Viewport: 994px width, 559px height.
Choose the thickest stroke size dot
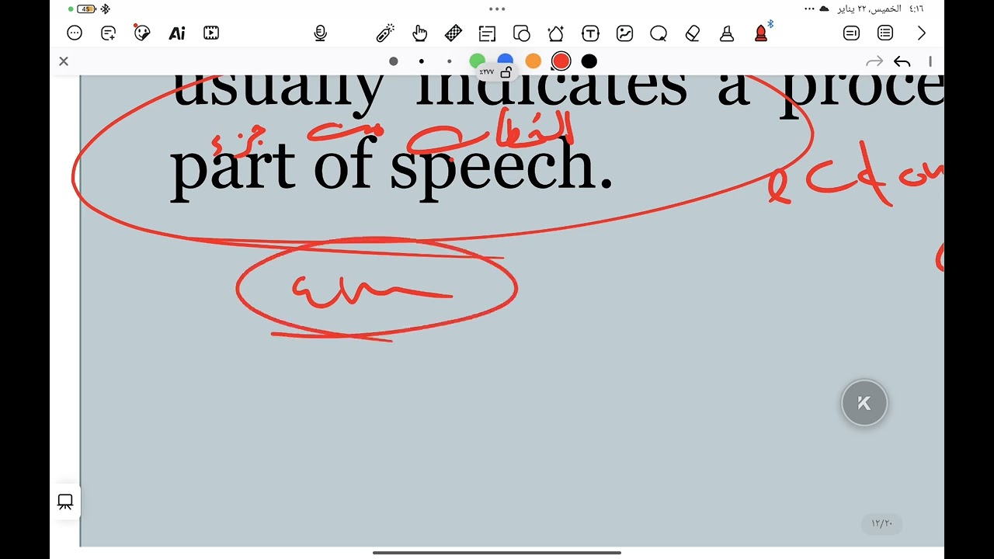[x=394, y=61]
